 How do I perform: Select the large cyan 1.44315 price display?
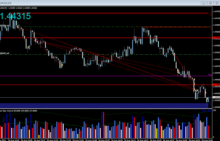(x=15, y=16)
